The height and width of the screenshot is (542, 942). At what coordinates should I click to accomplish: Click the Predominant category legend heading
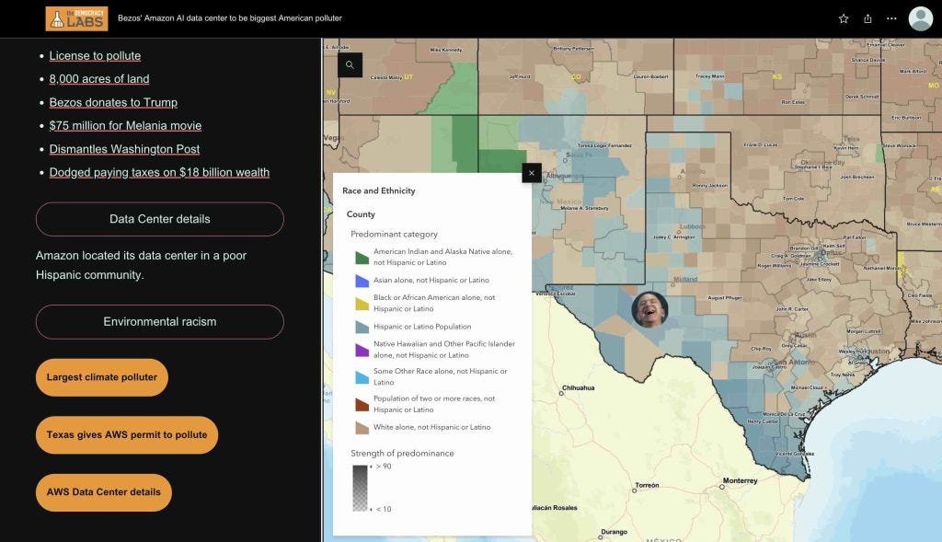pos(394,235)
